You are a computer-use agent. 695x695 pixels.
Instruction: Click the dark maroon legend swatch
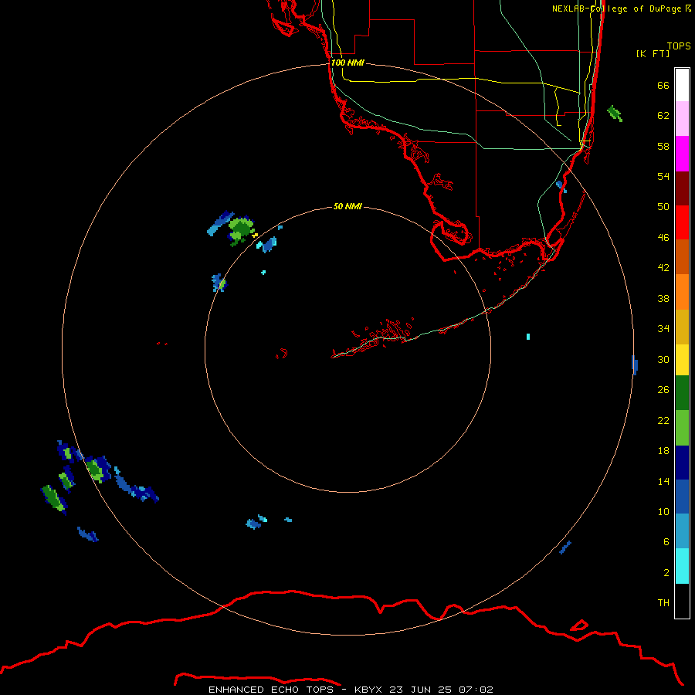tap(682, 188)
